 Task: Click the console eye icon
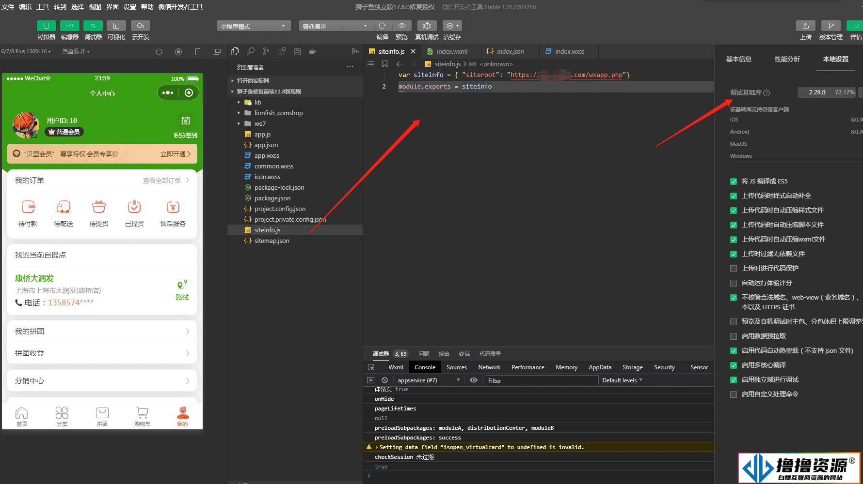[x=474, y=380]
